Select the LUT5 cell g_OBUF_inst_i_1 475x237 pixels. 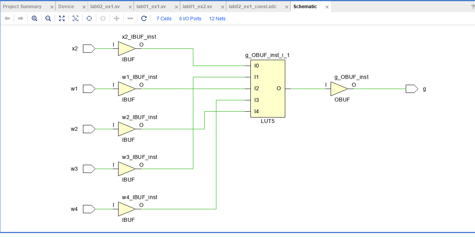(268, 88)
